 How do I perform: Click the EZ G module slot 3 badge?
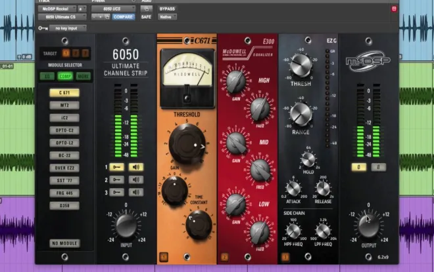[x=285, y=257]
